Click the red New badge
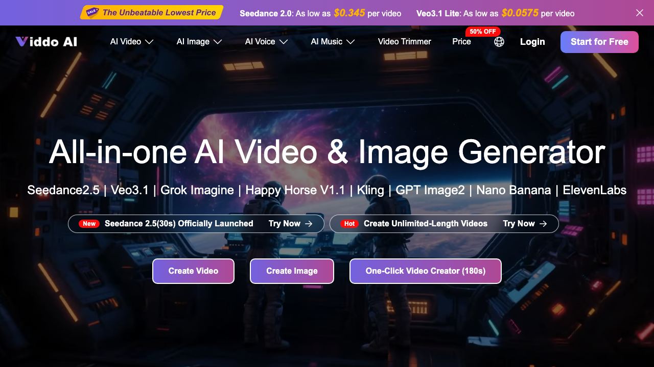The image size is (654, 367). pyautogui.click(x=89, y=223)
